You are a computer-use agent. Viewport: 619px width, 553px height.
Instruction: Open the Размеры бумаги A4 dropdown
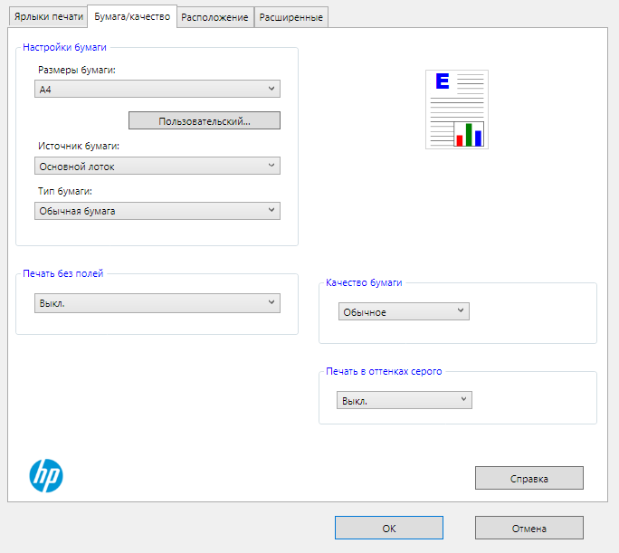point(157,89)
